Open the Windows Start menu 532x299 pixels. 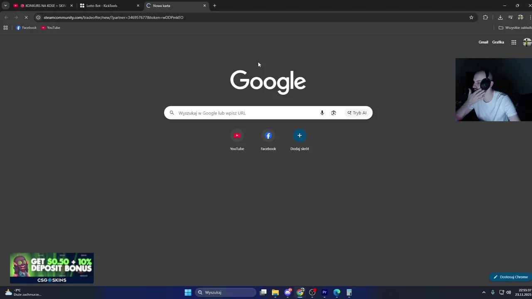point(188,292)
